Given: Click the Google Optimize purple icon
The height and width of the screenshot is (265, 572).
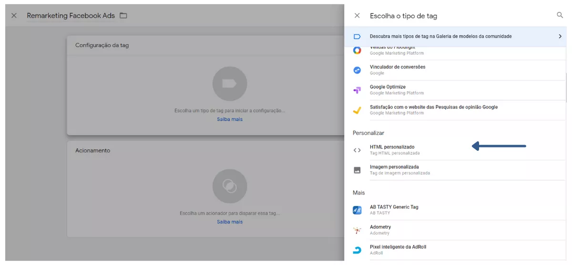Looking at the screenshot, I should coord(357,90).
